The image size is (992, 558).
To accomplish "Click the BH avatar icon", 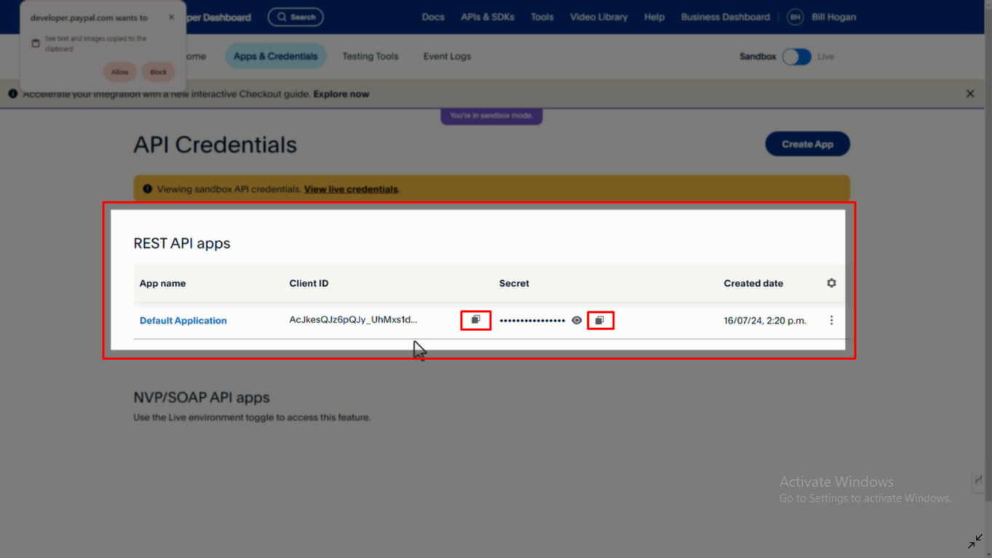I will pyautogui.click(x=795, y=17).
